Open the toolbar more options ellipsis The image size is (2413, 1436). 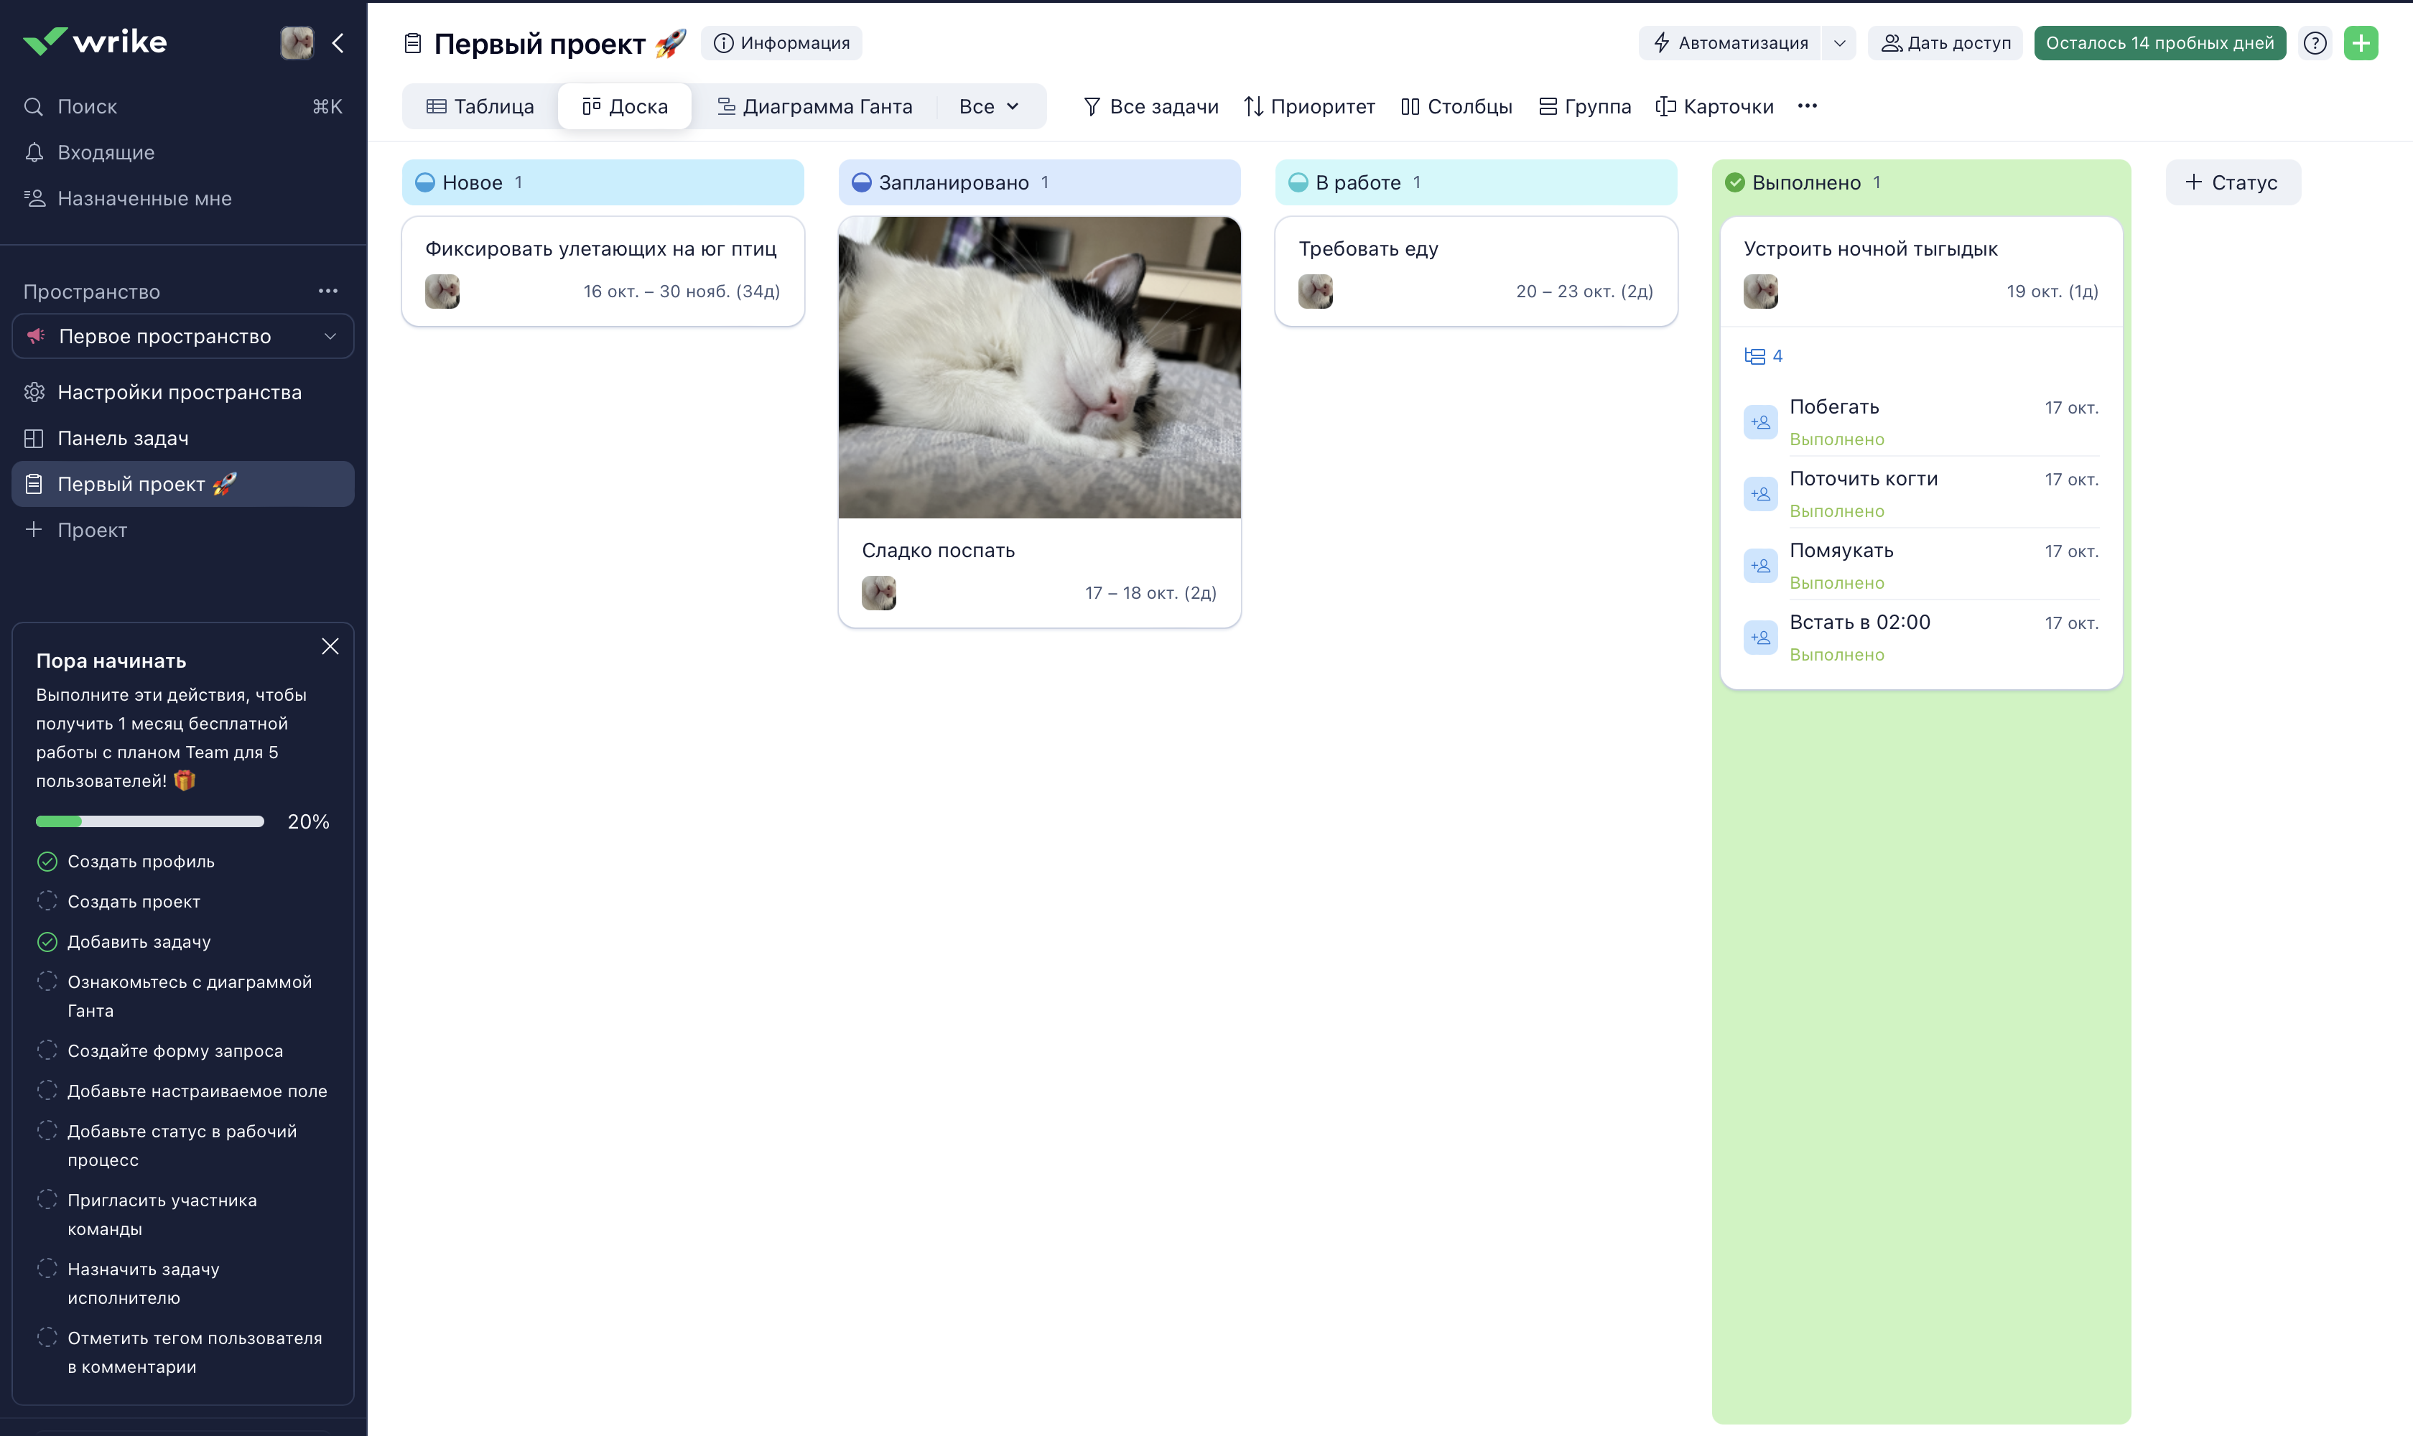tap(1806, 106)
